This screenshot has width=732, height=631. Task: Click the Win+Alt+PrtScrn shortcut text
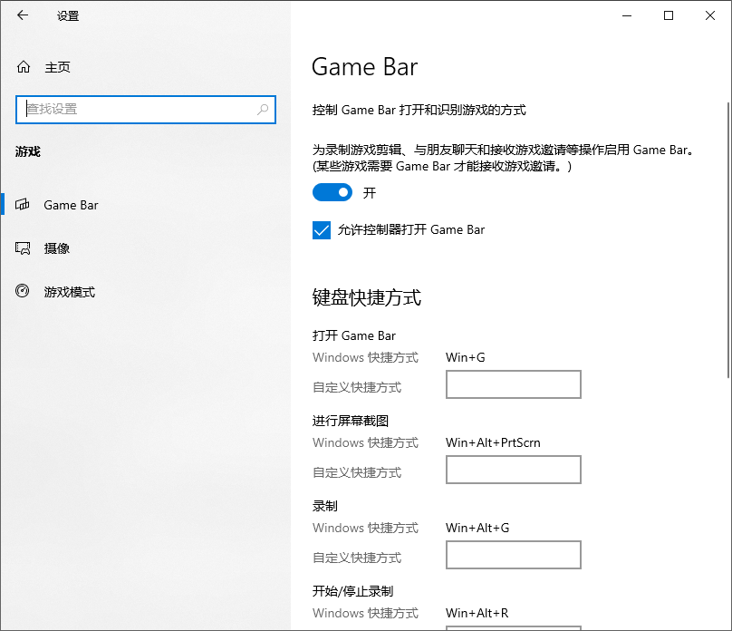493,442
